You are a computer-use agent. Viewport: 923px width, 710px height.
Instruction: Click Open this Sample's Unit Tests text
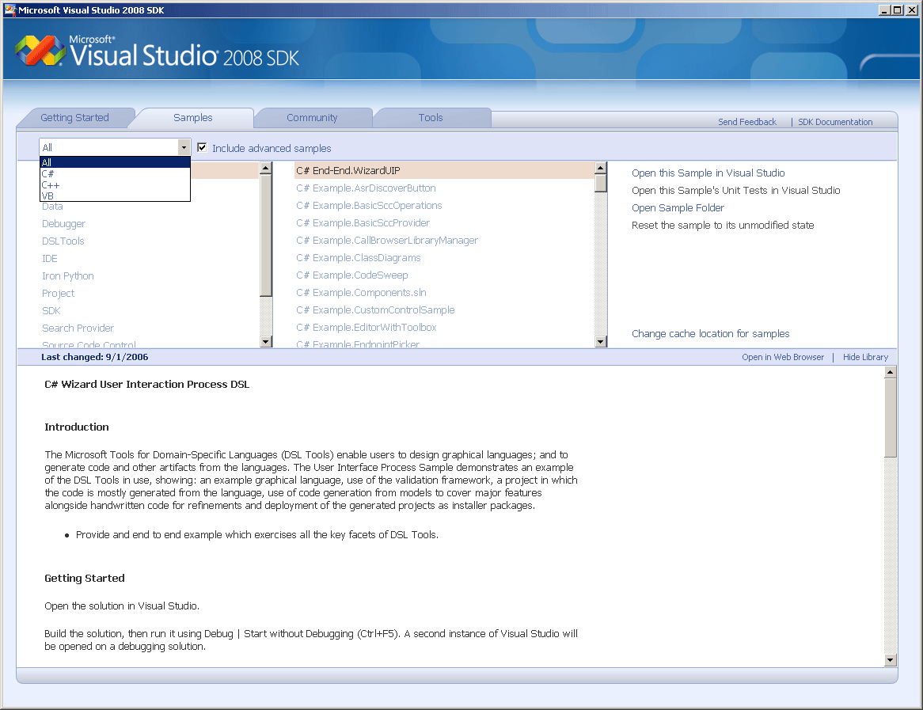coord(736,191)
